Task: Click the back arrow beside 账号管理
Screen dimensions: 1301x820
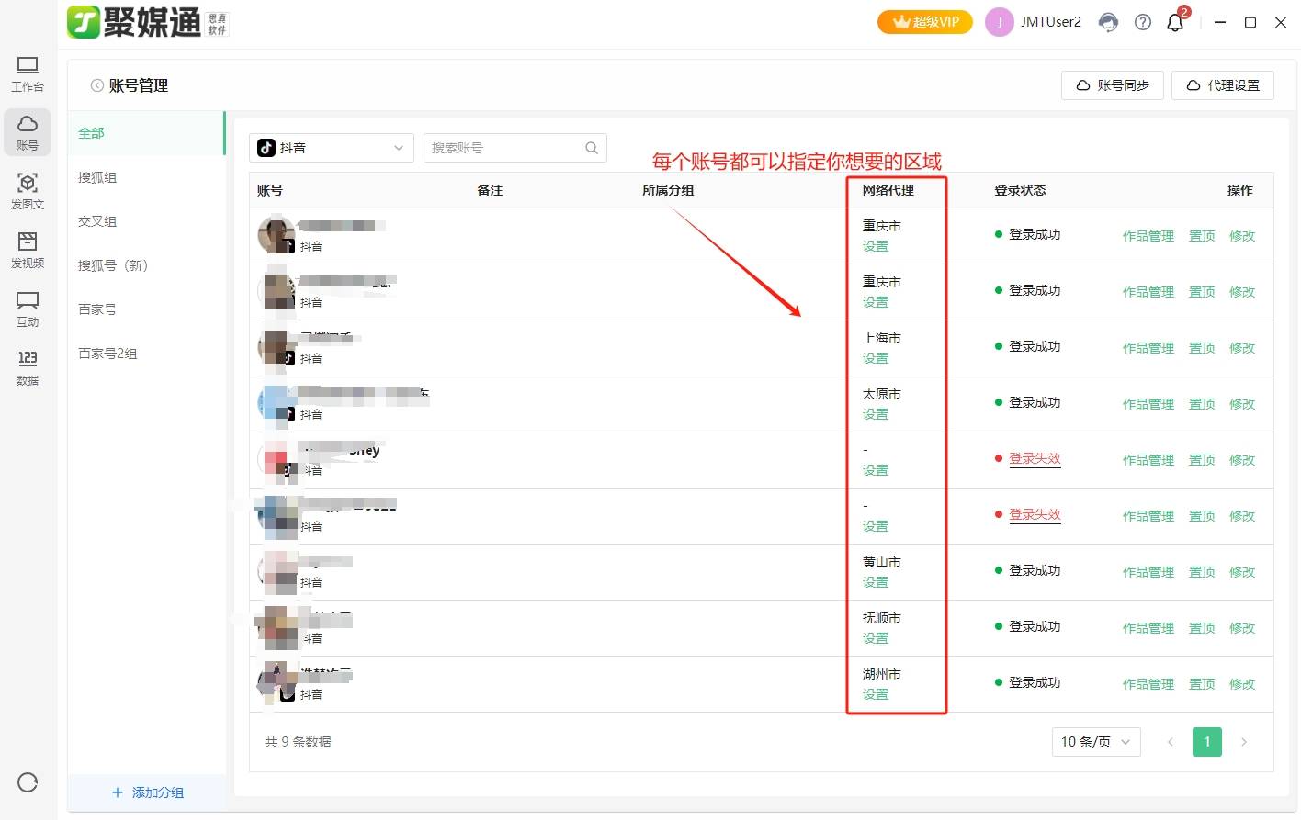Action: pos(96,85)
